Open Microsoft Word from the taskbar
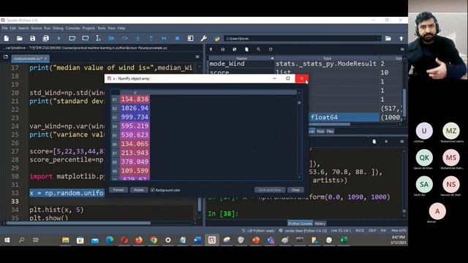This screenshot has width=468, height=263. click(x=197, y=240)
